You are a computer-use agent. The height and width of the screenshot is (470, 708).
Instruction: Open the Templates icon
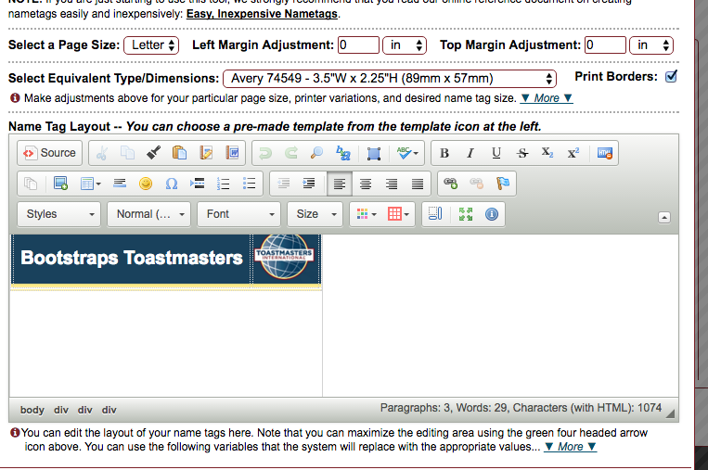pyautogui.click(x=31, y=184)
